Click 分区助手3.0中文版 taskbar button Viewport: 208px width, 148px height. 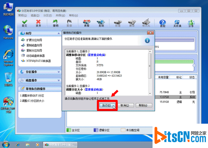[60, 145]
